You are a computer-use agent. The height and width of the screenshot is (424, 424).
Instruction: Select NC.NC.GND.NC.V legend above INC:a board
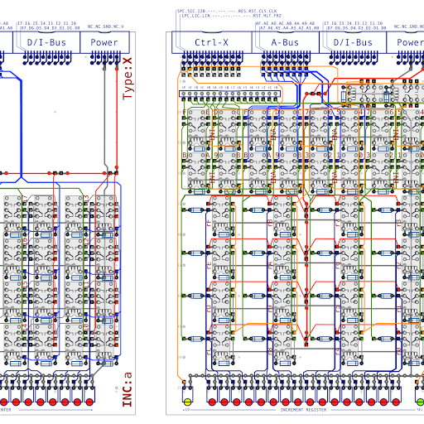pyautogui.click(x=106, y=26)
